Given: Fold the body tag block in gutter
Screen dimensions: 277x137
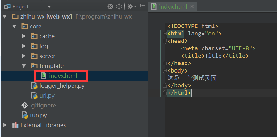Looking at the screenshot, I should tap(164, 70).
